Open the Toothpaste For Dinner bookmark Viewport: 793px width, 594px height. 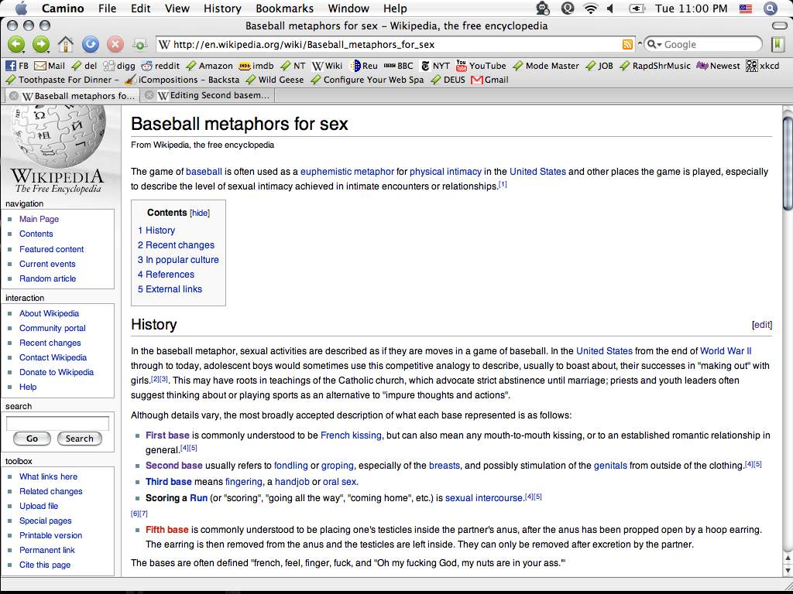tap(62, 80)
